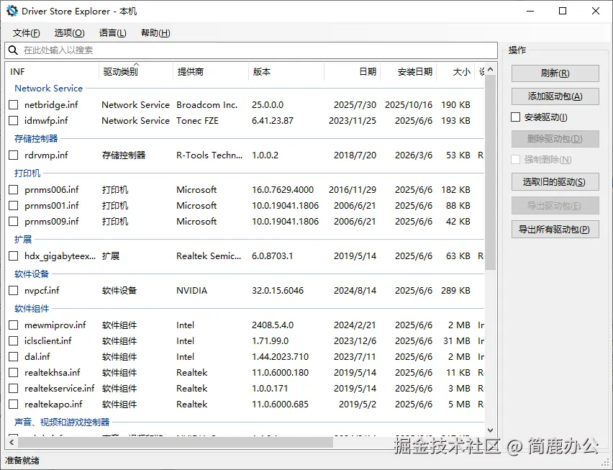This screenshot has height=470, width=613.
Task: Check the checkbox beside nvpcf.inf
Action: pyautogui.click(x=13, y=291)
